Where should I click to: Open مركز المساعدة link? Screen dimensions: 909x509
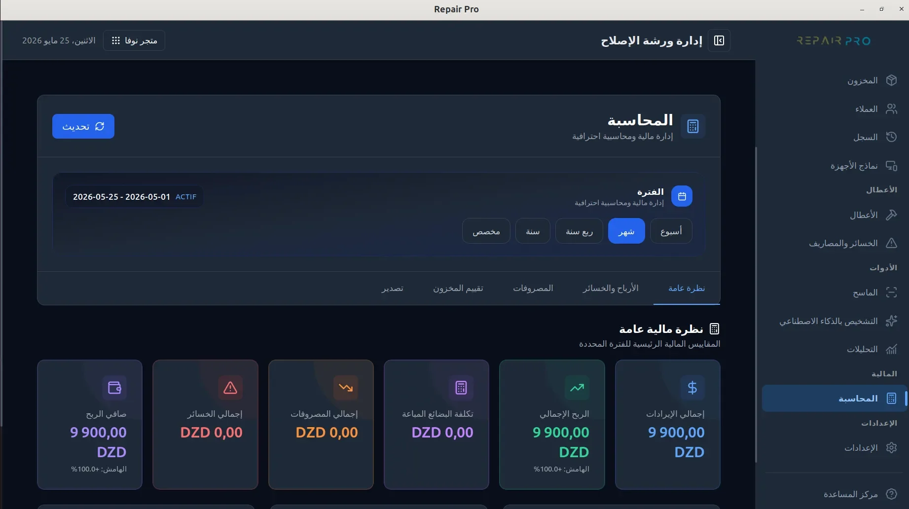point(835,494)
